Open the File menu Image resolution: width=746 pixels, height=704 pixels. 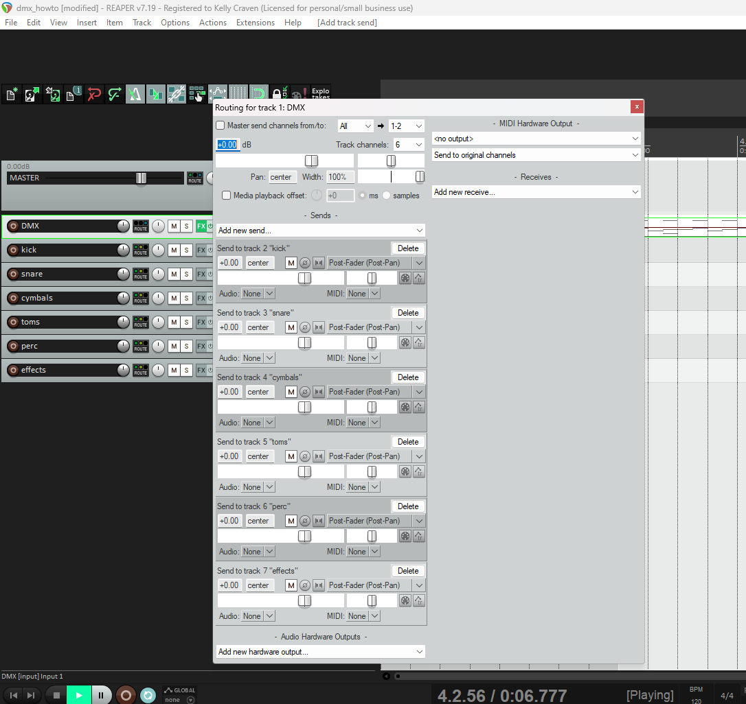(x=11, y=23)
